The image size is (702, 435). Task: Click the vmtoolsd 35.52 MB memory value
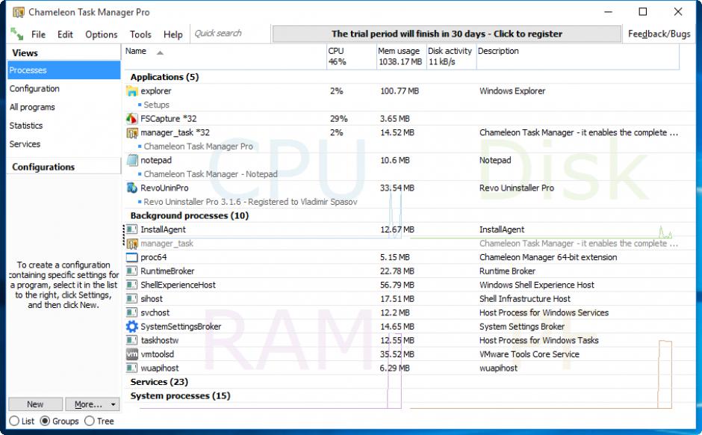[397, 354]
